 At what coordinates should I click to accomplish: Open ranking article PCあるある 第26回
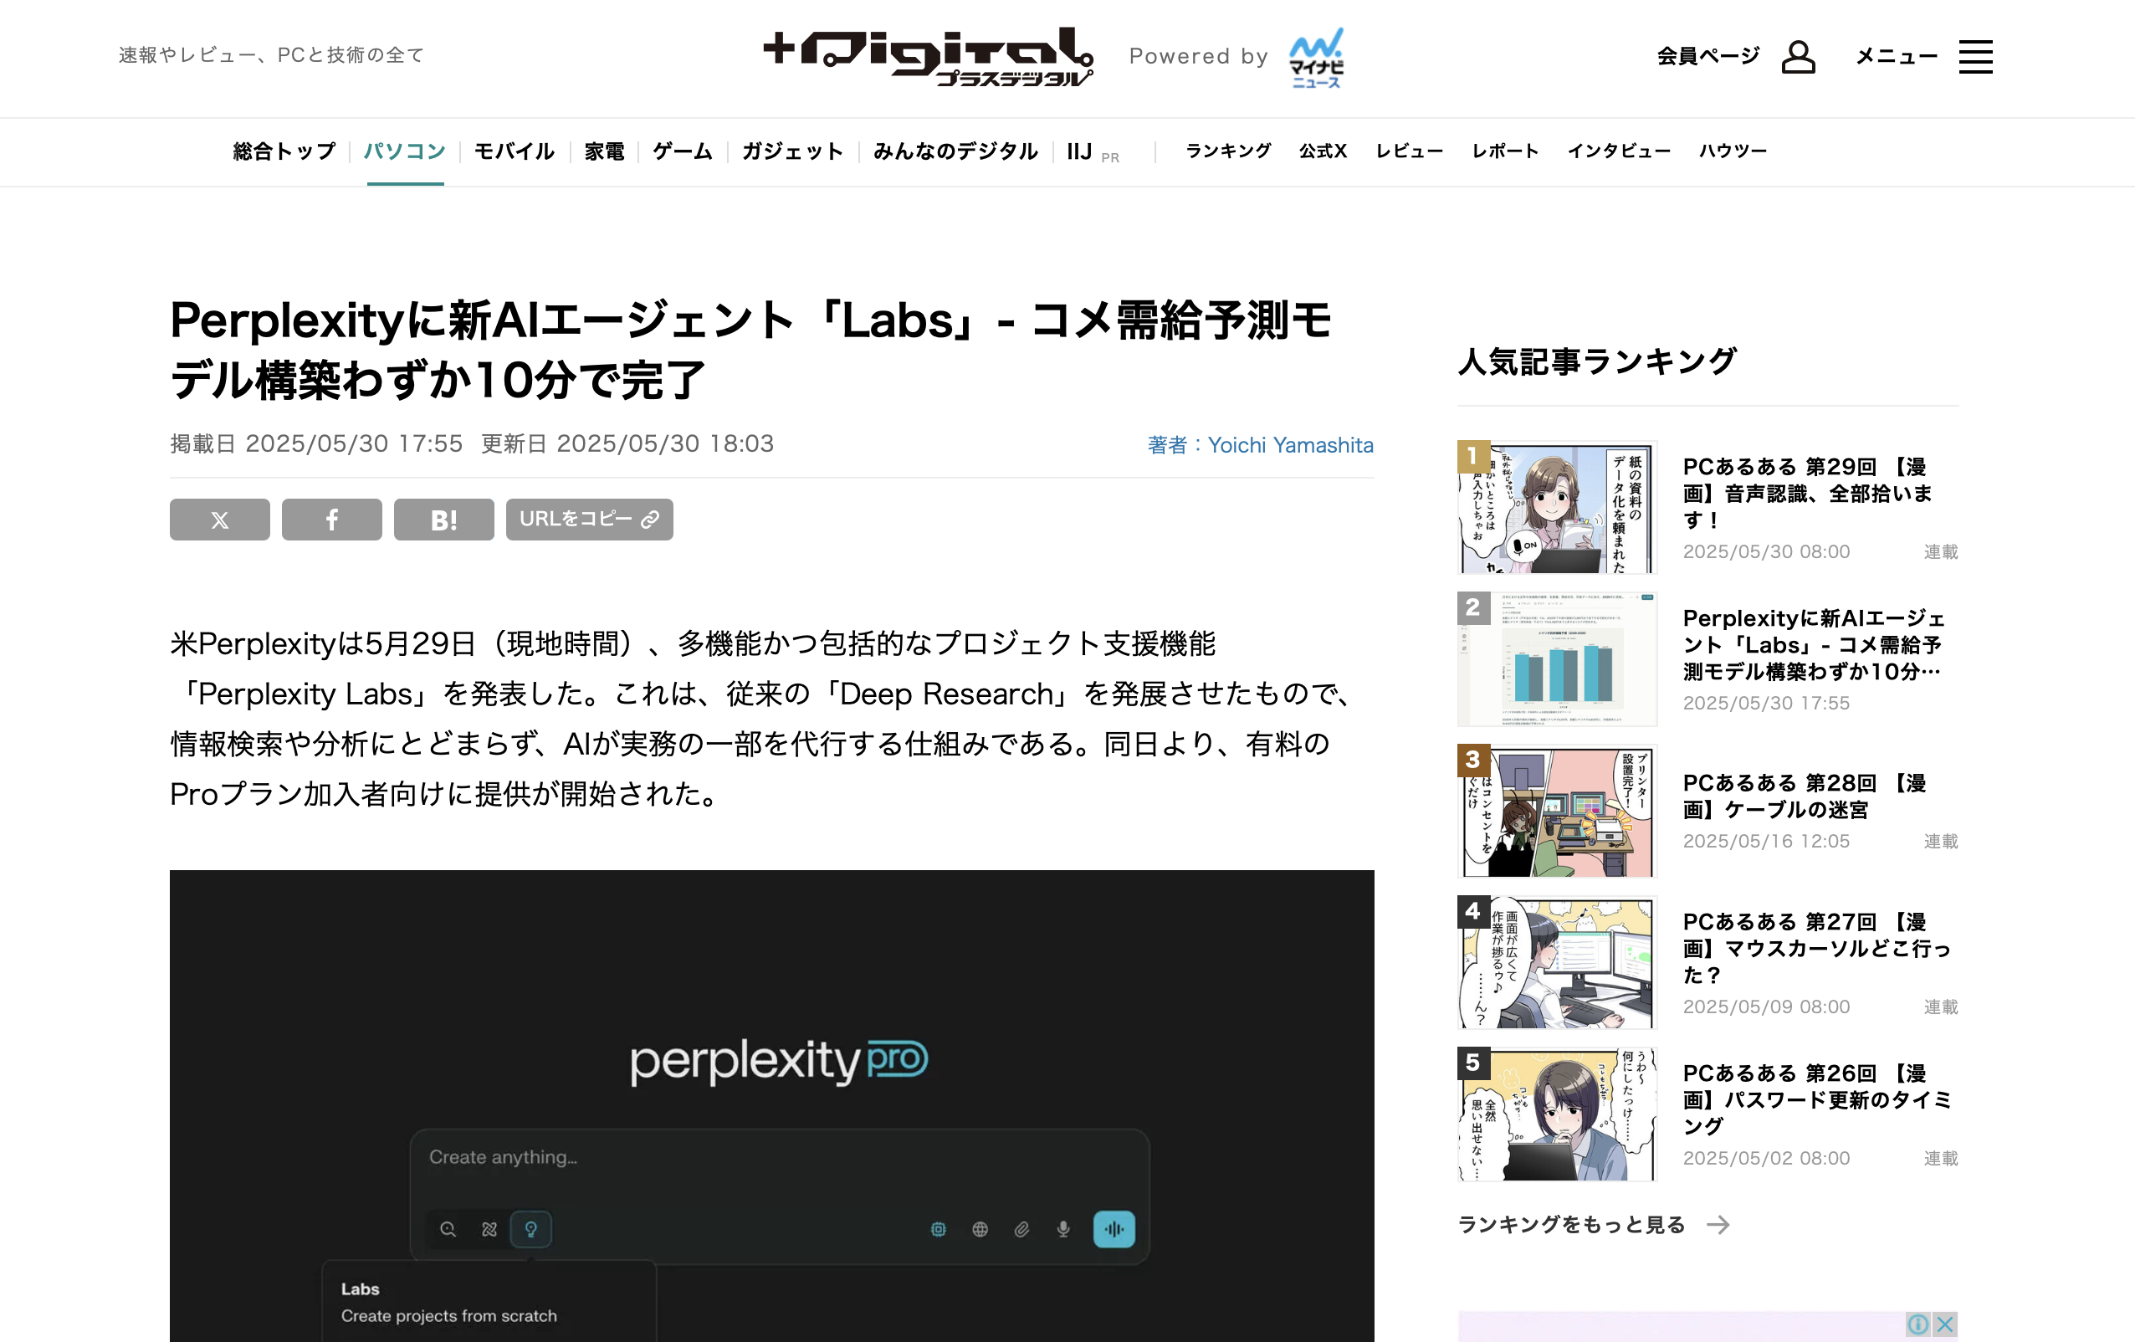point(1818,1100)
